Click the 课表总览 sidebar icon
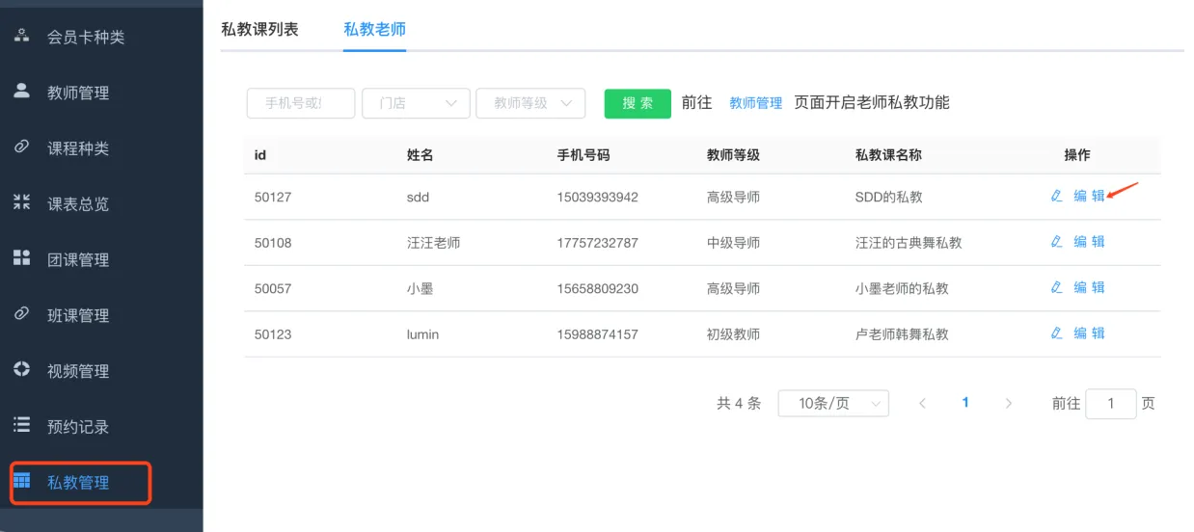The height and width of the screenshot is (532, 1194). click(x=21, y=202)
